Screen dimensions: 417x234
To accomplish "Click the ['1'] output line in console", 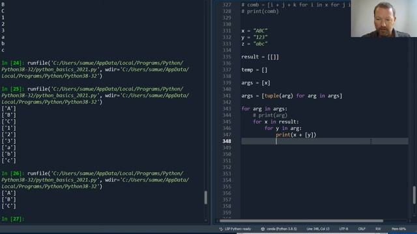I will [x=8, y=128].
